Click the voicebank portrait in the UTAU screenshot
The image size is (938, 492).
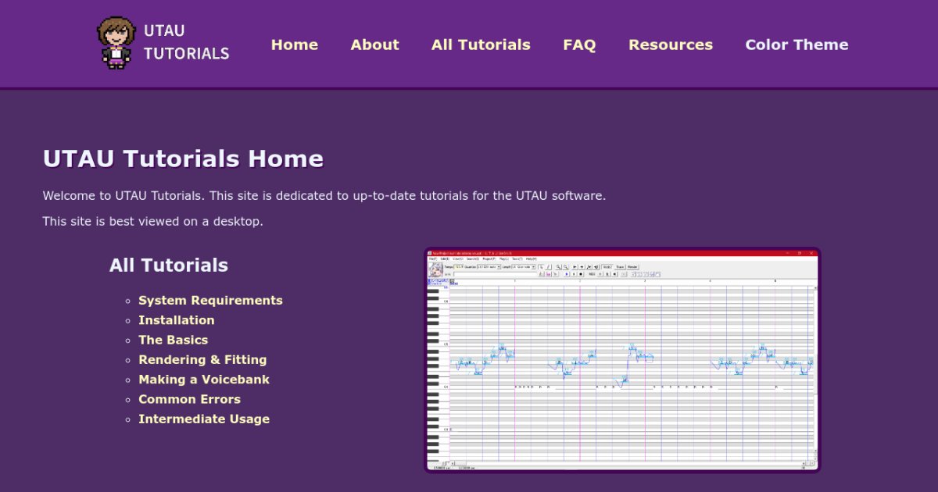coord(435,269)
